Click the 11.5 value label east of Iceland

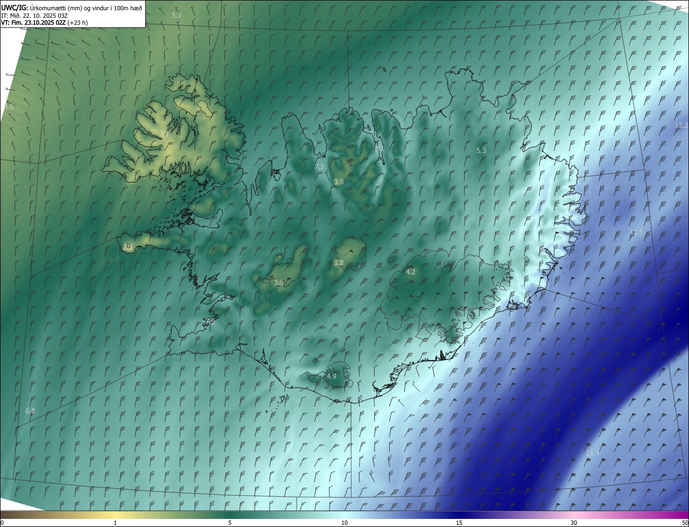click(636, 232)
